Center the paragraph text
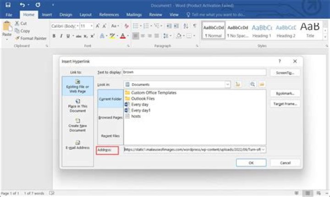 coord(143,36)
